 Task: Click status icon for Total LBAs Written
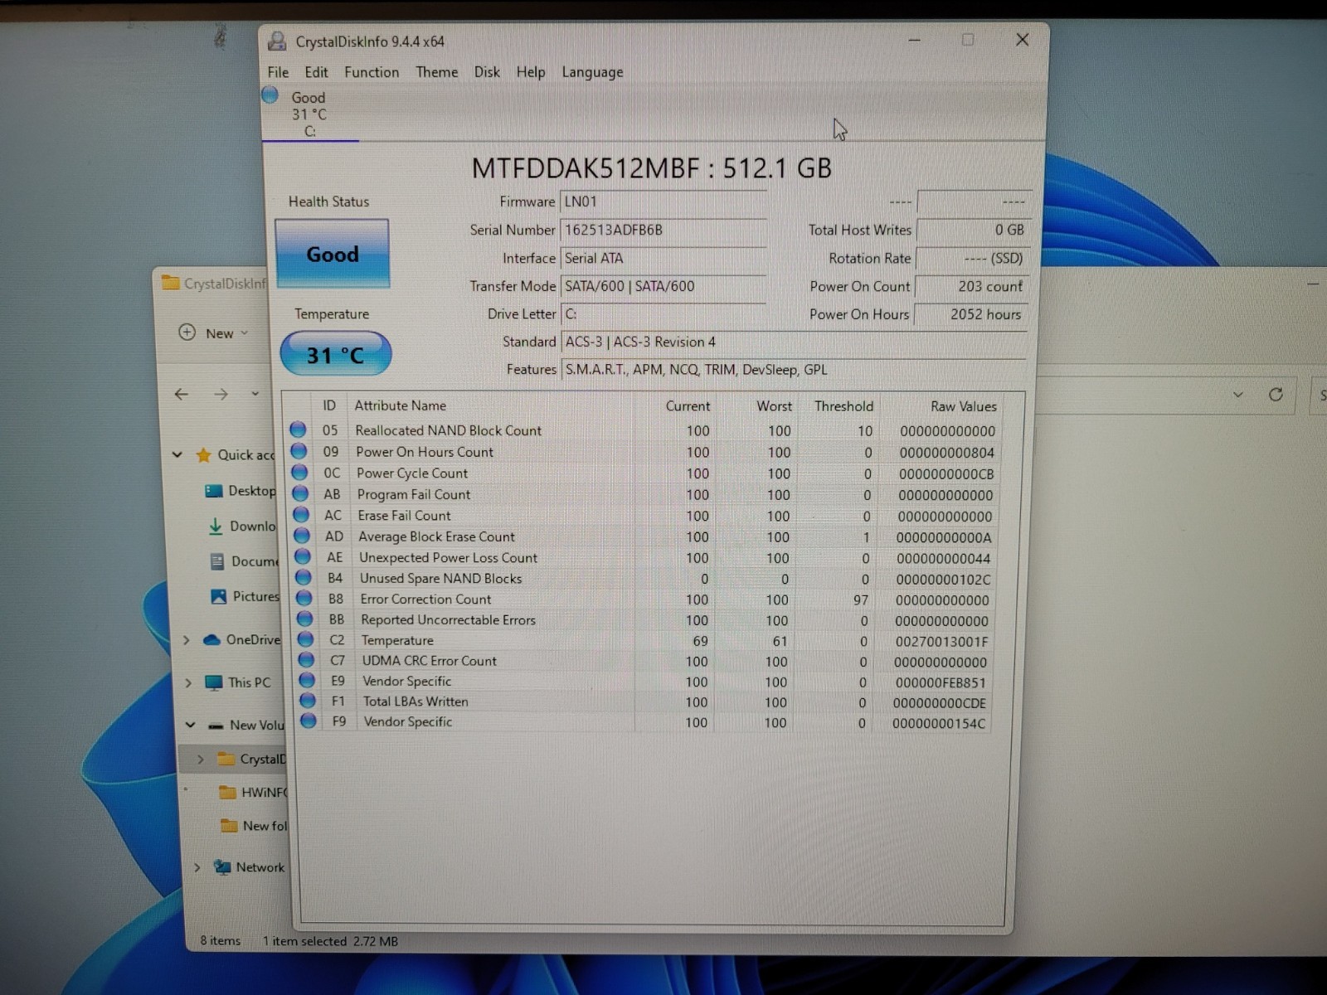coord(308,701)
